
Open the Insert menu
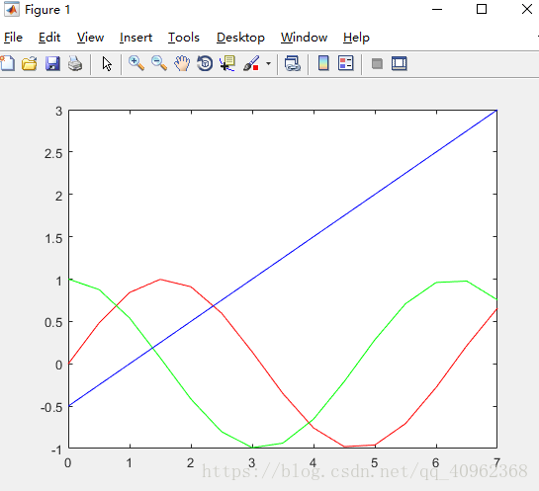pyautogui.click(x=135, y=38)
